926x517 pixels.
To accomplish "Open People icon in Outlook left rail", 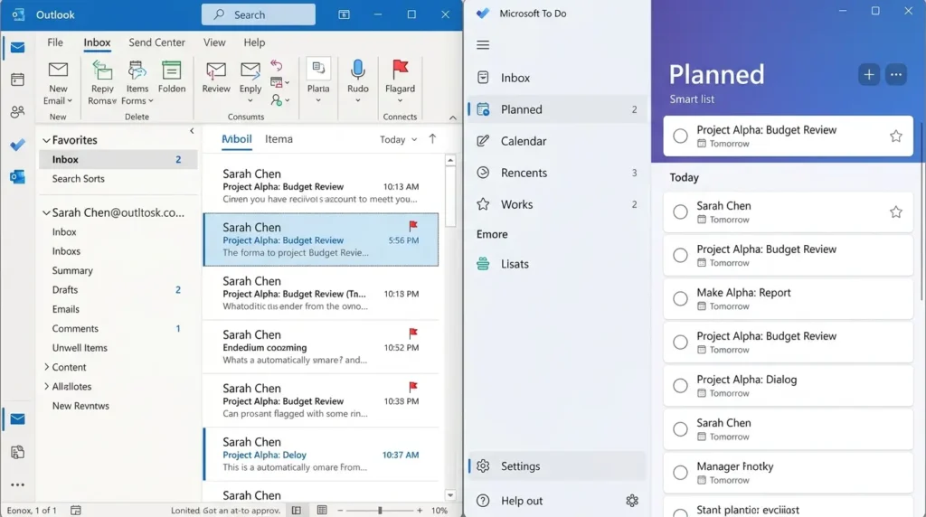I will click(x=18, y=111).
